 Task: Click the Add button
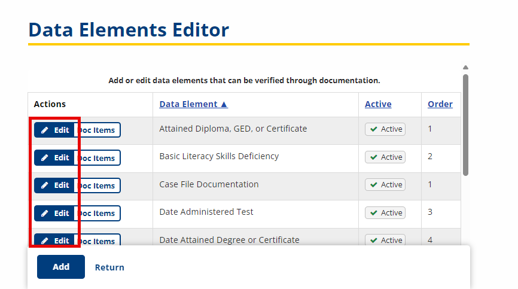point(61,267)
